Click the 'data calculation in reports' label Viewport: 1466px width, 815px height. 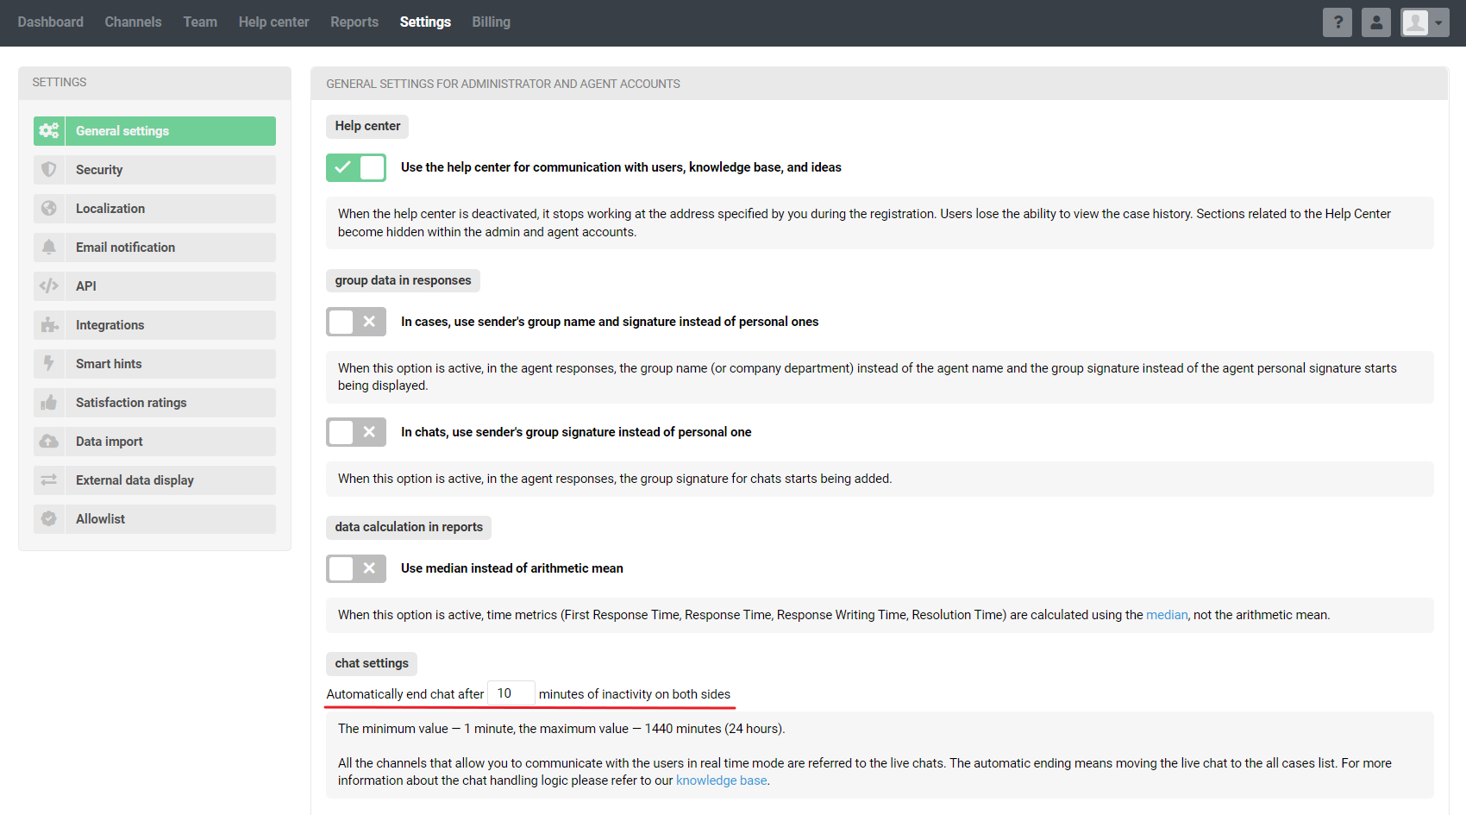coord(409,527)
